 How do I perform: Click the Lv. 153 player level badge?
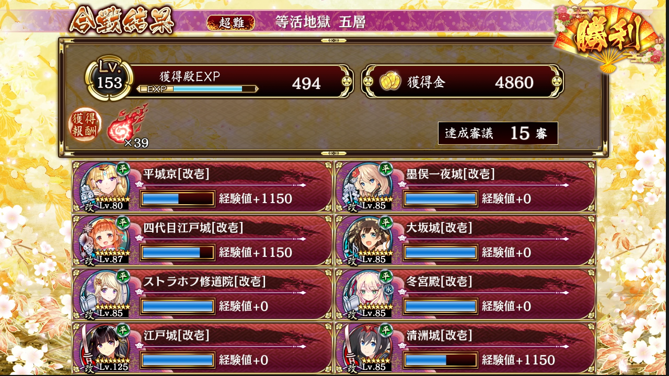coord(109,79)
